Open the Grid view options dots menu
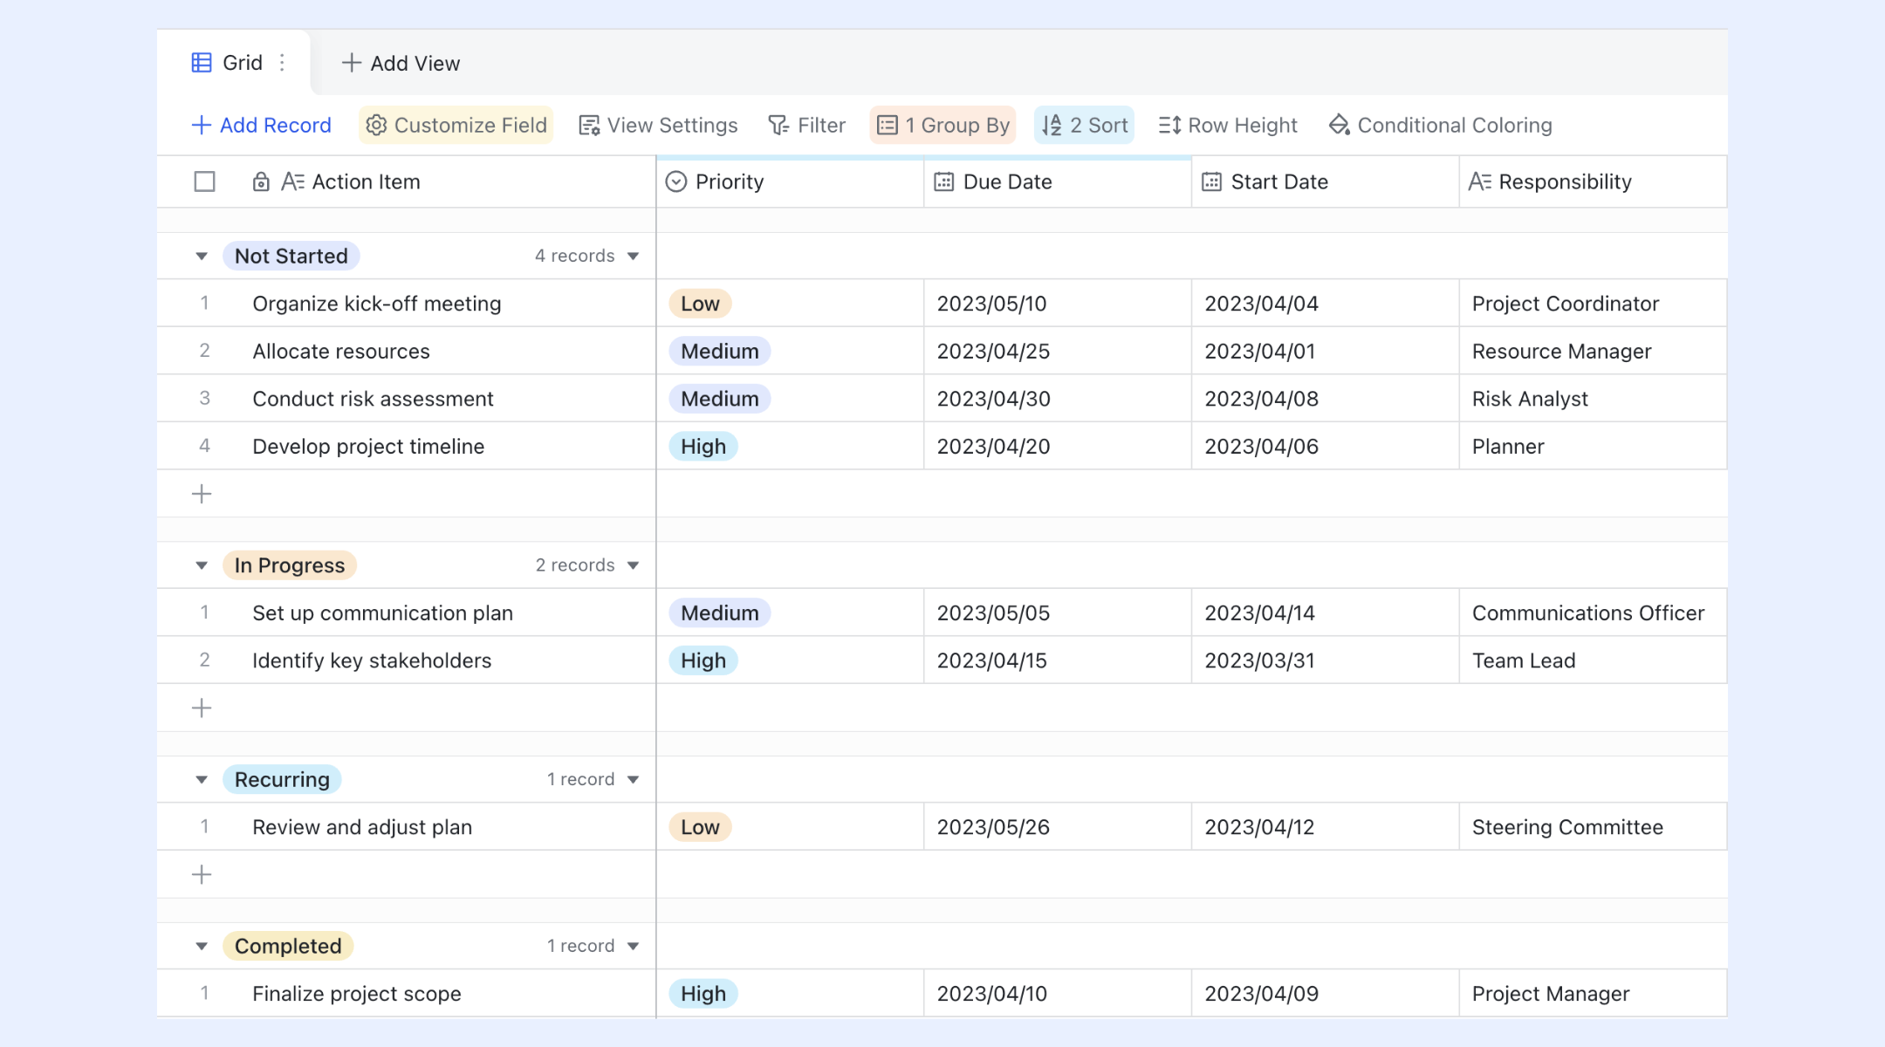This screenshot has height=1047, width=1885. click(x=282, y=63)
